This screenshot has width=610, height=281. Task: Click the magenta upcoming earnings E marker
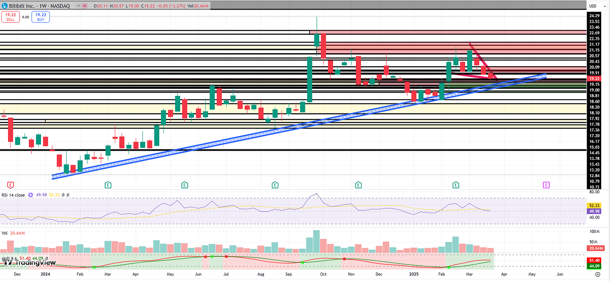point(546,184)
